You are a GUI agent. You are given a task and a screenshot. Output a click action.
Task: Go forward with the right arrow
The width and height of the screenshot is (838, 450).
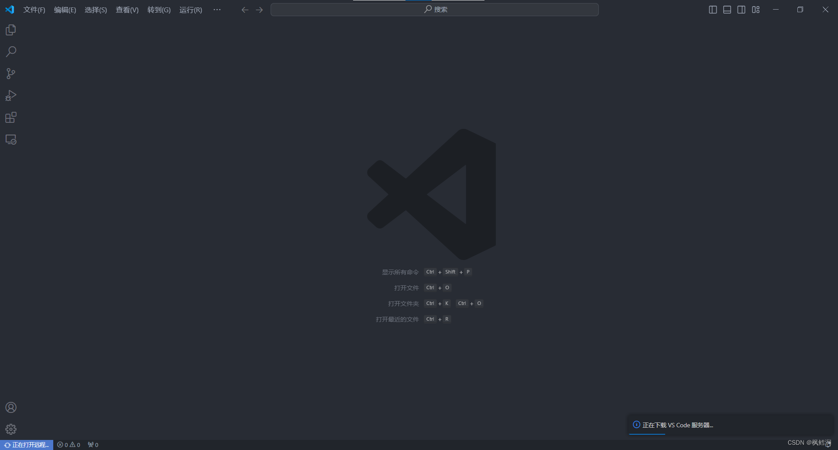259,10
